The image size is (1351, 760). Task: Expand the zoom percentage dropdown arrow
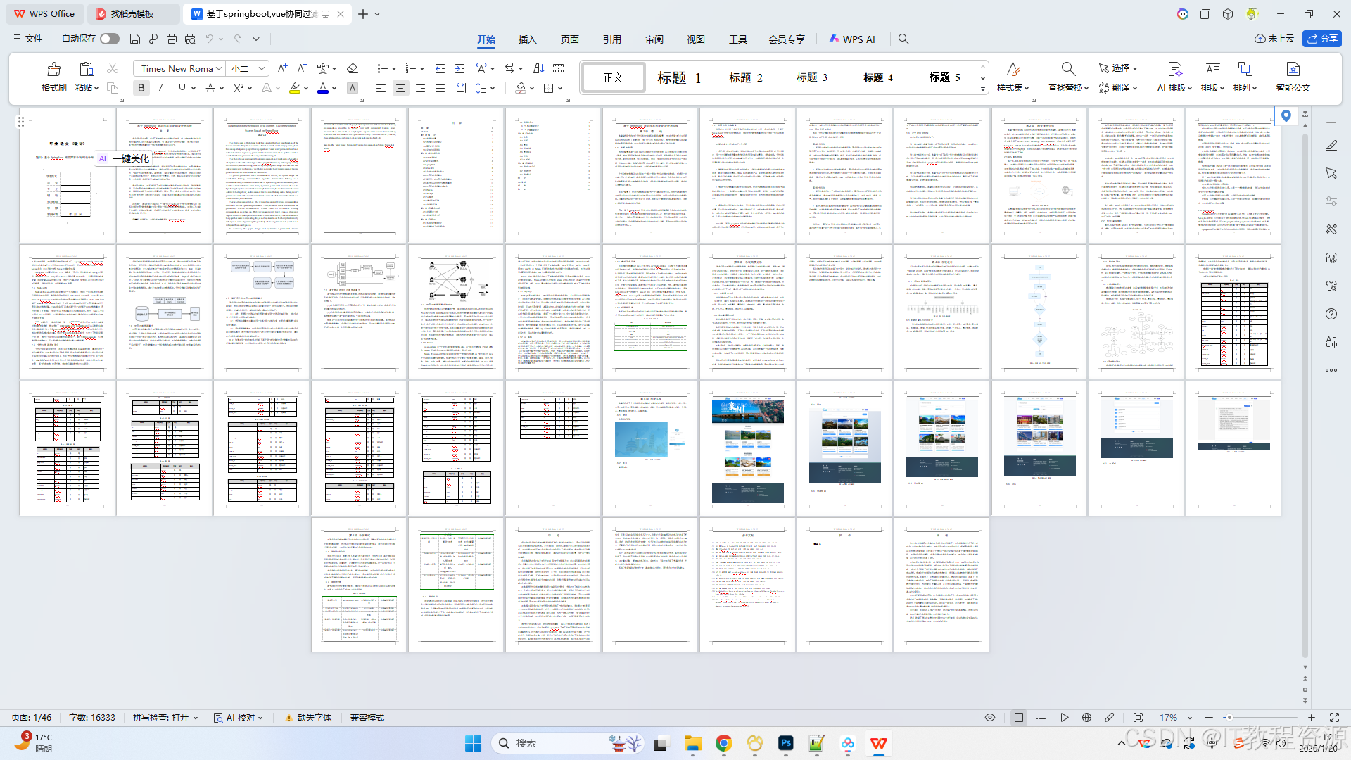(x=1190, y=718)
